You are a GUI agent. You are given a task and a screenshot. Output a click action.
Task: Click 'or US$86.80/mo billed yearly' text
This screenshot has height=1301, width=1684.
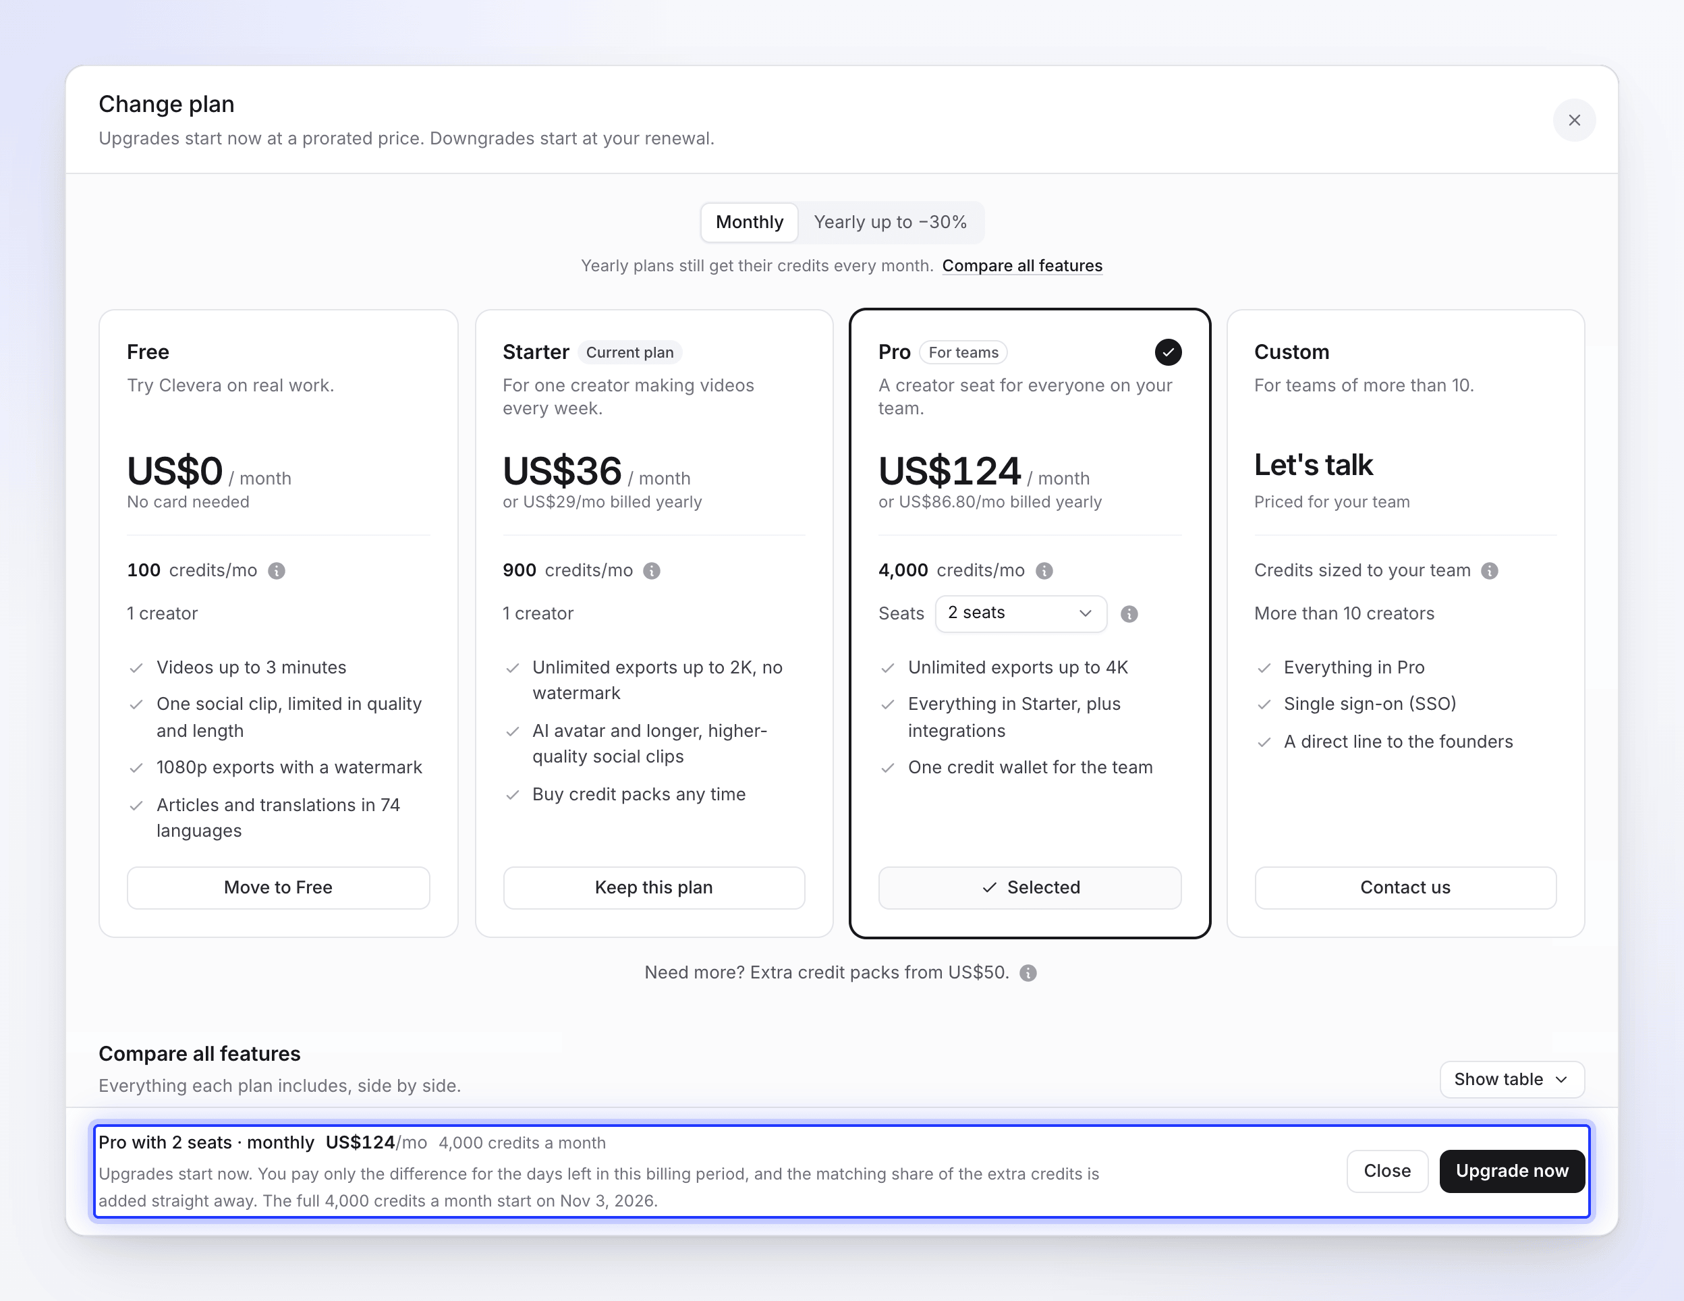pos(990,502)
